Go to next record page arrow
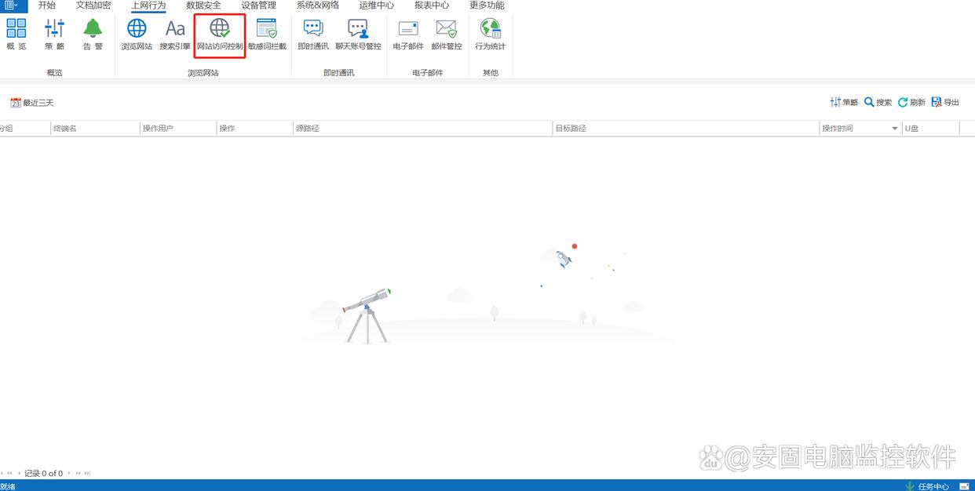 click(x=69, y=473)
